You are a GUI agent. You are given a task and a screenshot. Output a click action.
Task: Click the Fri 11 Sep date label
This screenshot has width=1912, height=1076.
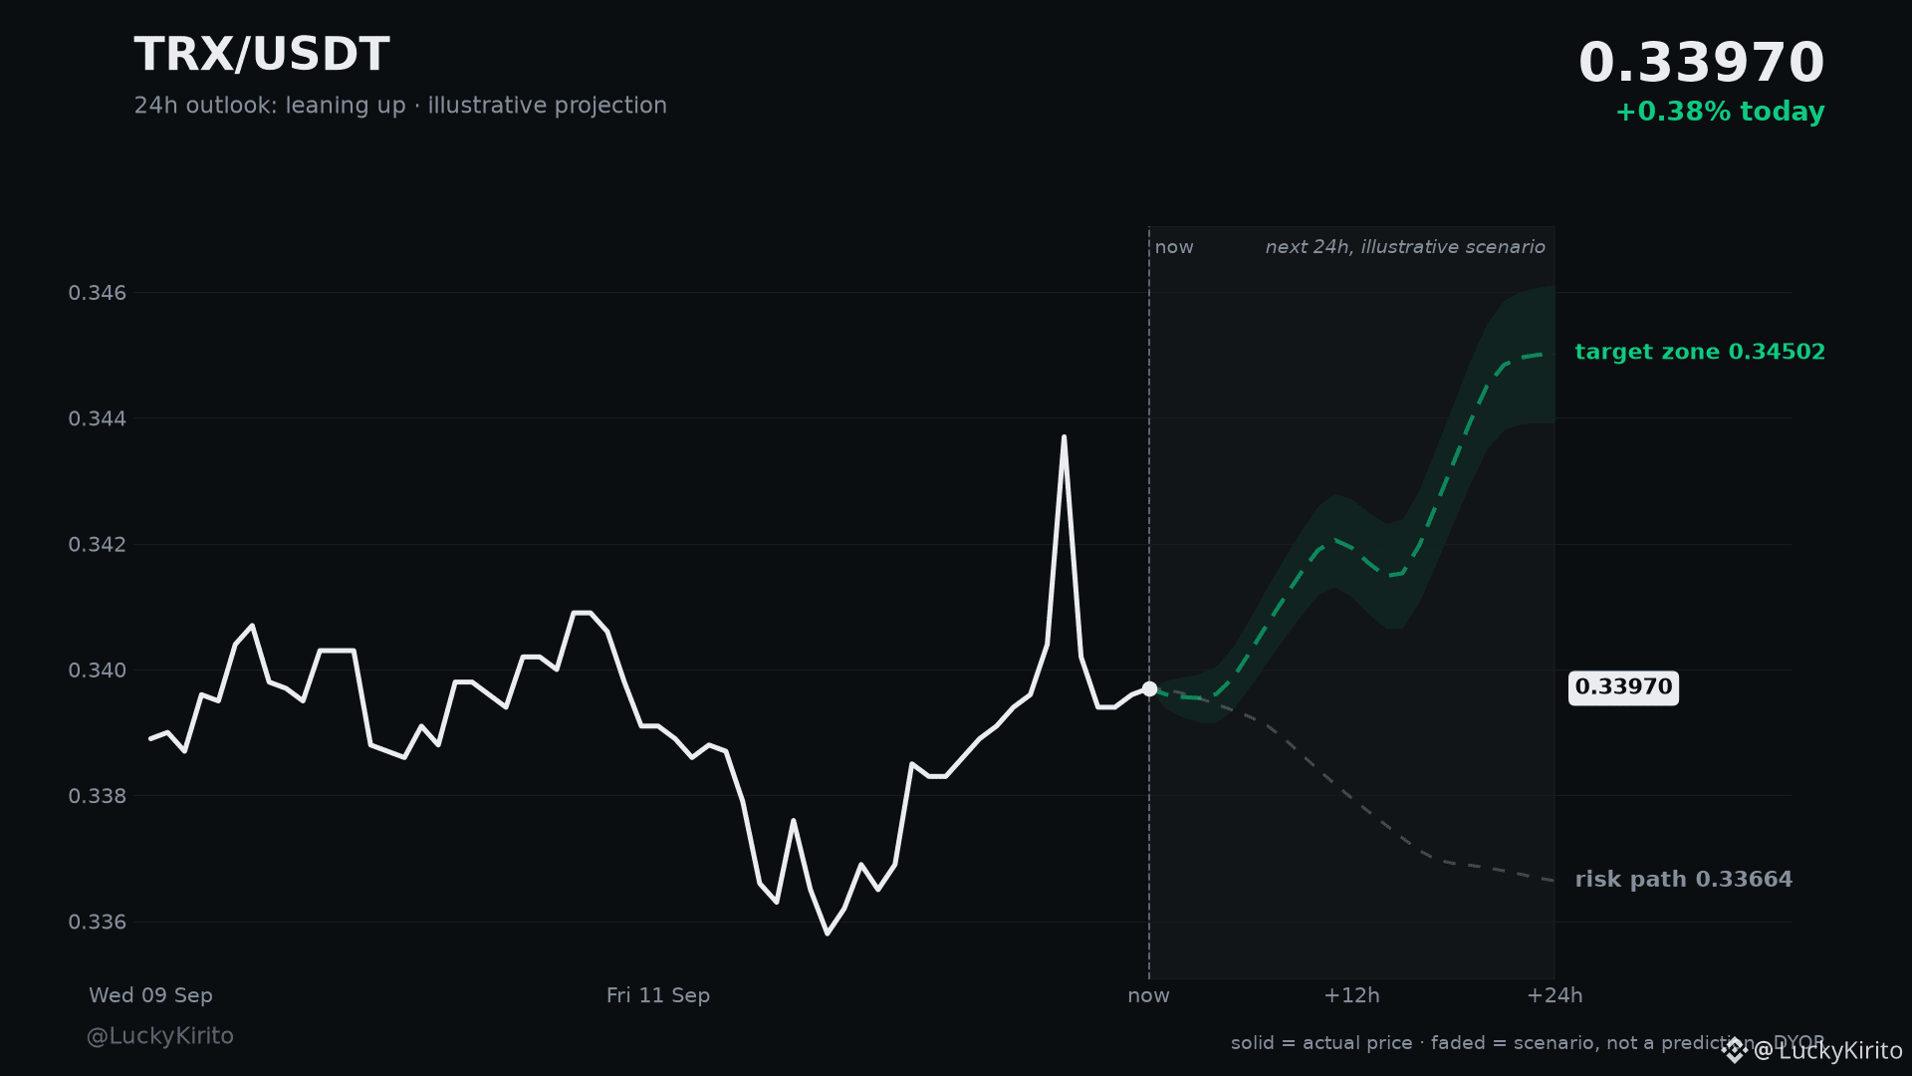coord(658,995)
